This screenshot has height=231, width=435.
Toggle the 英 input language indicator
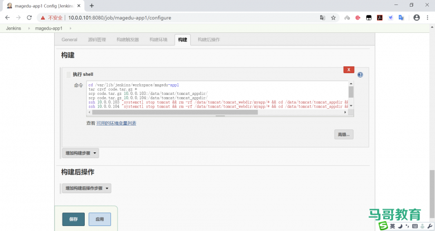[392, 227]
